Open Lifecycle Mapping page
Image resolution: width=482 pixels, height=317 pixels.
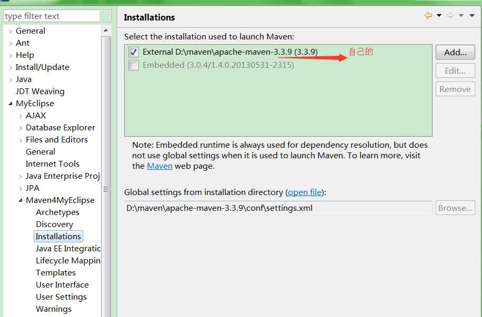click(x=68, y=260)
